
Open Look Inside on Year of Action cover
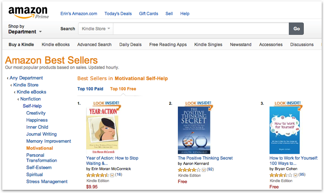tap(106, 103)
